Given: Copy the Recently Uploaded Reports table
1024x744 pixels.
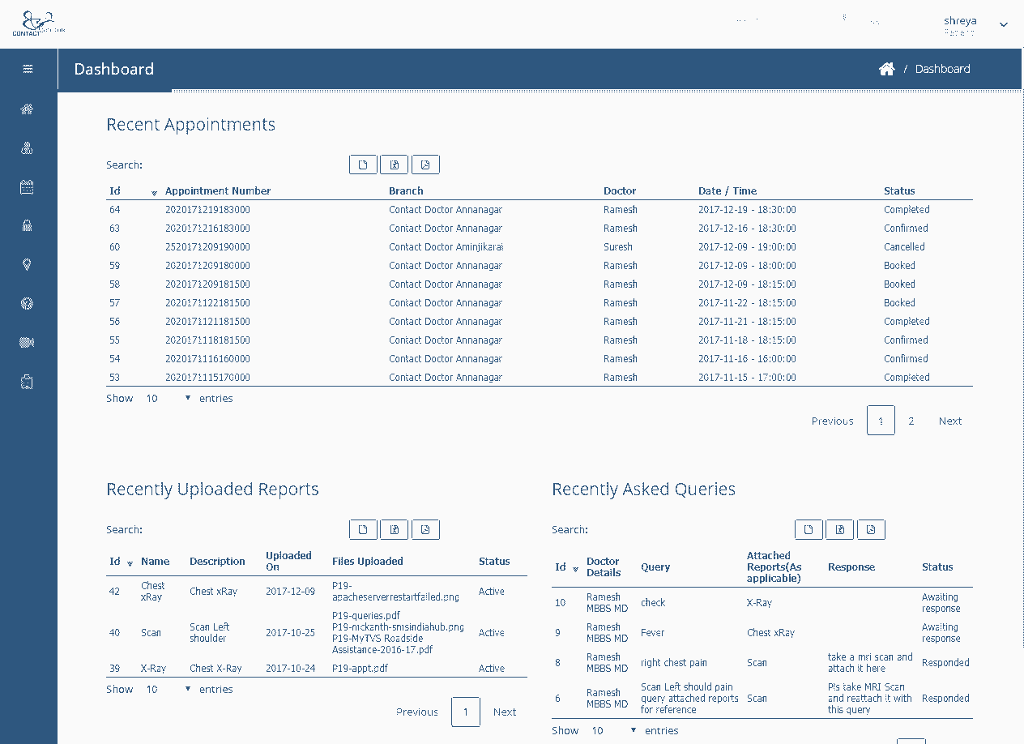Looking at the screenshot, I should 363,530.
